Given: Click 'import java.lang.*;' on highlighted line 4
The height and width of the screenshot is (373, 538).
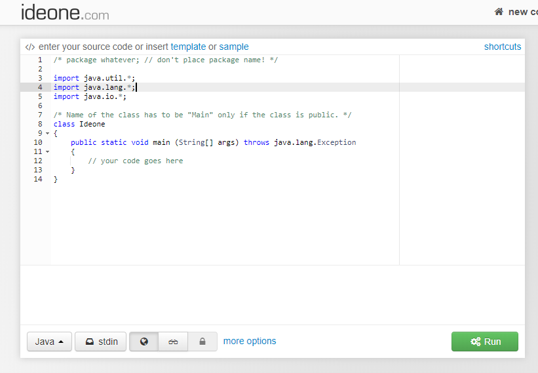Looking at the screenshot, I should (x=94, y=87).
